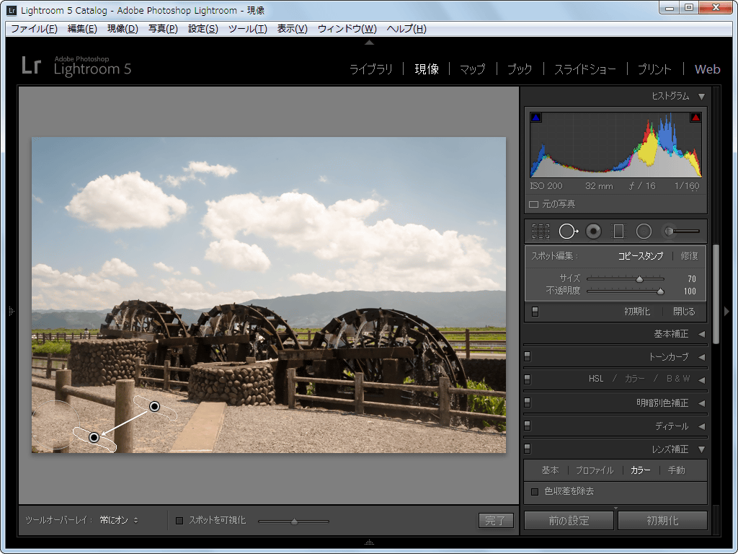Switch spot mode to 修復
This screenshot has width=738, height=554.
pyautogui.click(x=690, y=256)
